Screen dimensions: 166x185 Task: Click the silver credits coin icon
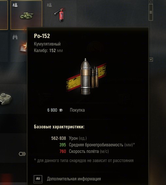pyautogui.click(x=61, y=110)
